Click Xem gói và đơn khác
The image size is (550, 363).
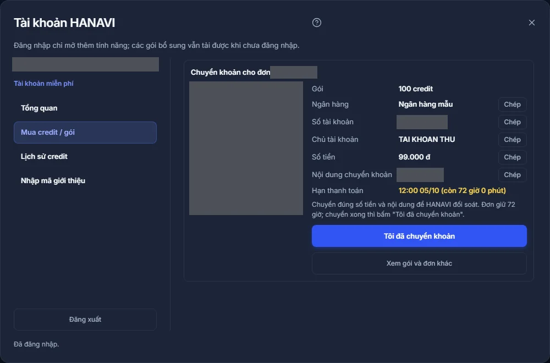click(419, 263)
